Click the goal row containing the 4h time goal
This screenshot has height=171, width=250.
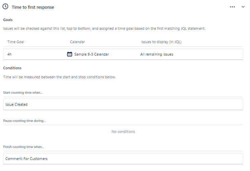tap(123, 54)
